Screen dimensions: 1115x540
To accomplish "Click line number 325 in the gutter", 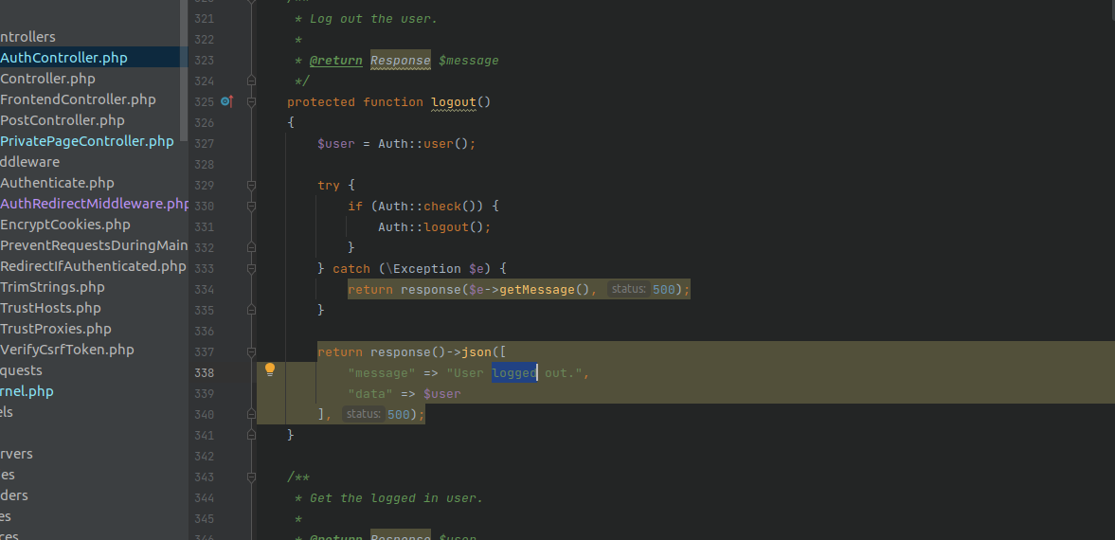I will coord(204,101).
